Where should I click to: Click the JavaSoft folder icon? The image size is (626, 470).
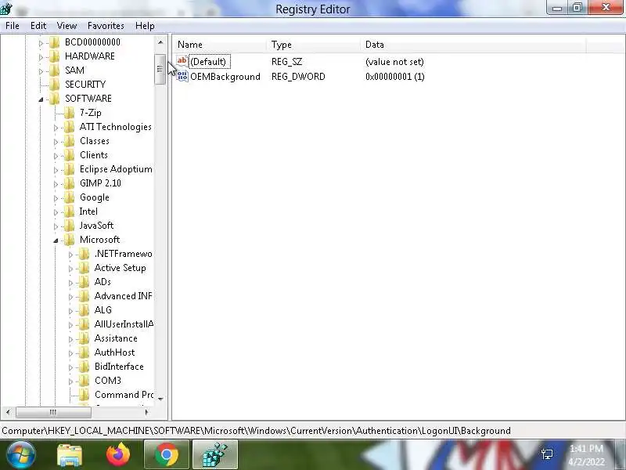pos(69,226)
